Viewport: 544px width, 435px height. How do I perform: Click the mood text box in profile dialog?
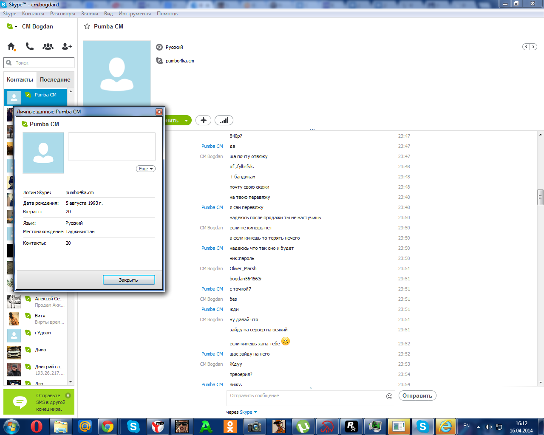click(112, 147)
